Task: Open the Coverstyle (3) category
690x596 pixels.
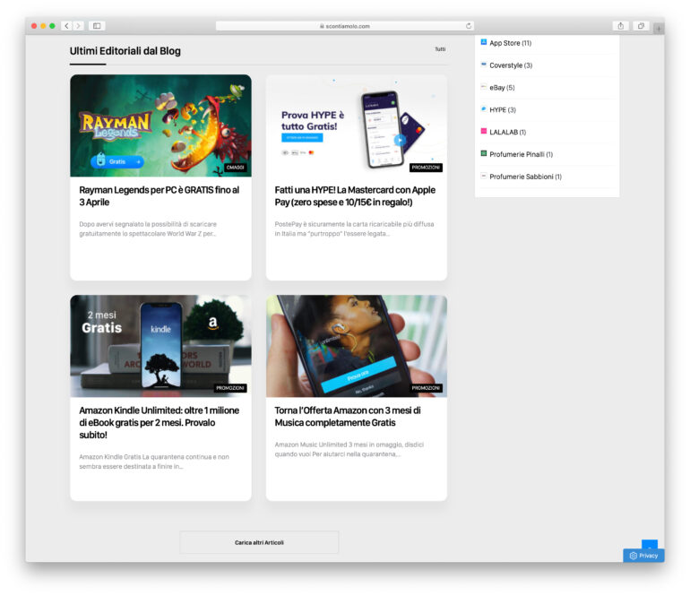Action: tap(511, 65)
